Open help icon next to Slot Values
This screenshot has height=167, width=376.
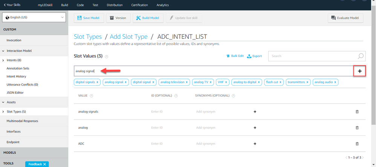[107, 57]
